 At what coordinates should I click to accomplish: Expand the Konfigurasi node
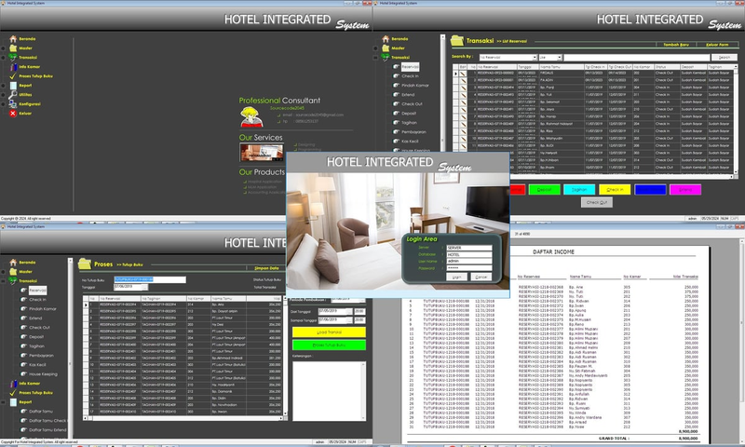click(x=4, y=104)
